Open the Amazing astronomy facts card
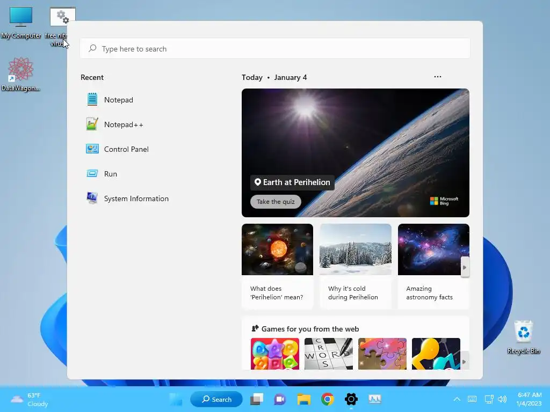 (433, 266)
